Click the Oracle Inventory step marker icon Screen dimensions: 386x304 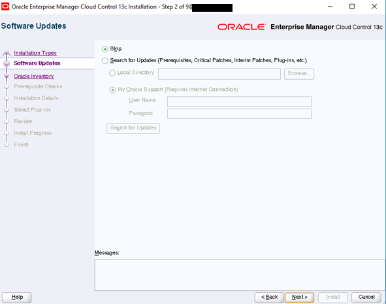[7, 76]
